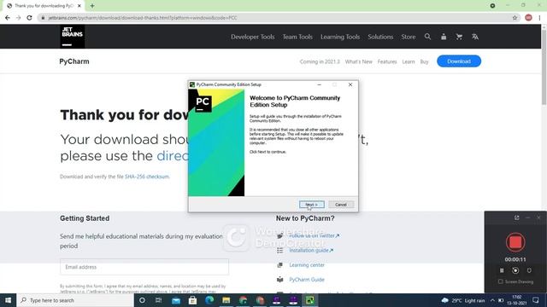Stop recording with the red button
The height and width of the screenshot is (307, 547).
click(515, 242)
